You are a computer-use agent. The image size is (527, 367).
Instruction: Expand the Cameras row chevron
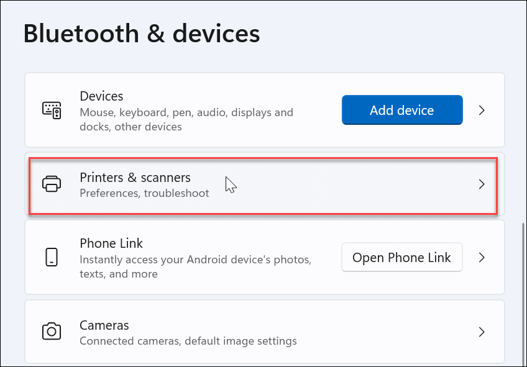point(482,332)
